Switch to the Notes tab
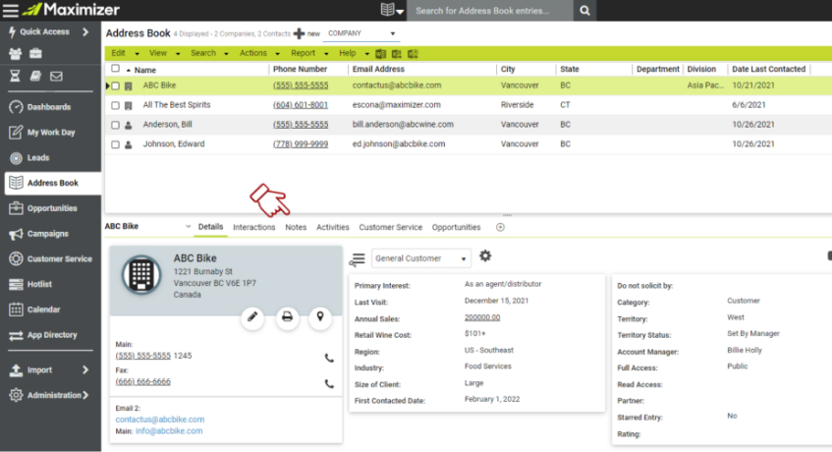 click(x=296, y=227)
